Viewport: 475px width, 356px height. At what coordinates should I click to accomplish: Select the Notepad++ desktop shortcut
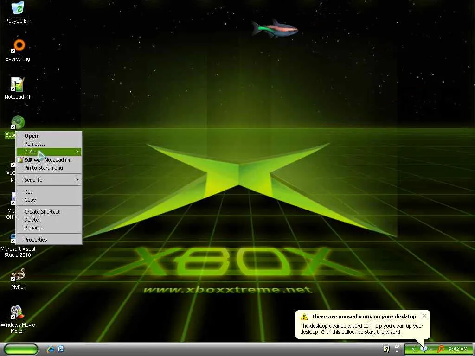pos(18,88)
